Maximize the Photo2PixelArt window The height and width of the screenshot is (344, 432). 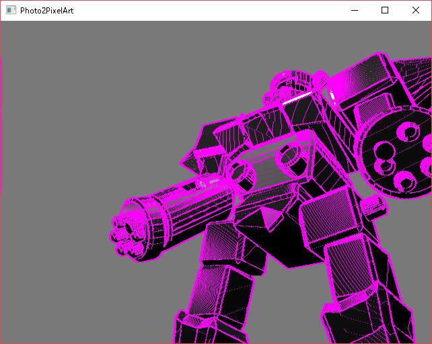[385, 11]
